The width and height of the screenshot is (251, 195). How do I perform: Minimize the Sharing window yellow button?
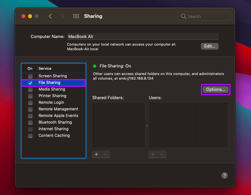[30, 16]
